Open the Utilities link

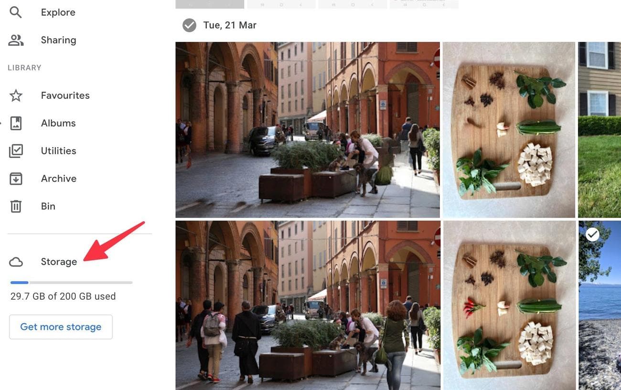[x=59, y=151]
